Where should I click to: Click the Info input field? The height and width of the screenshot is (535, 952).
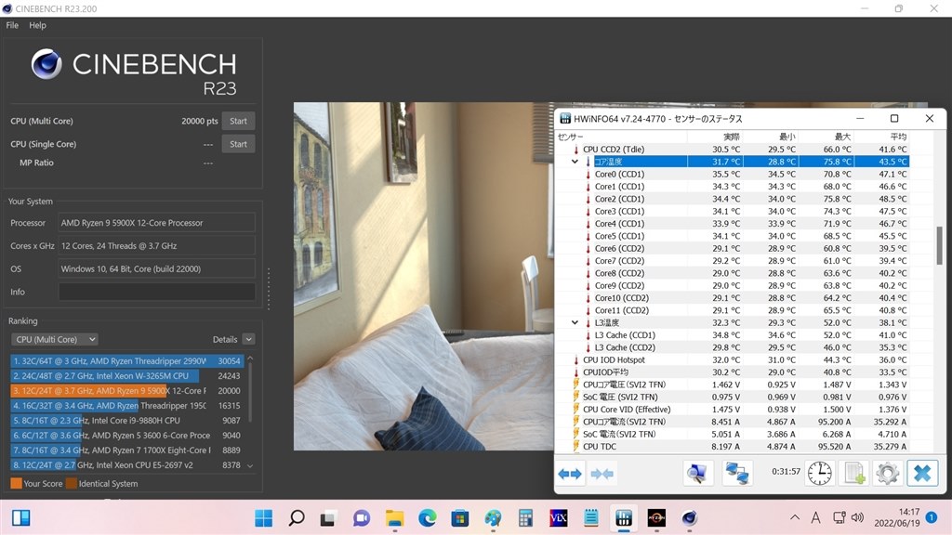click(156, 292)
